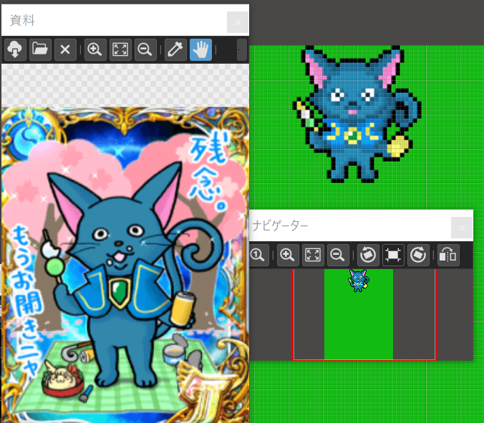Viewport: 484px width, 423px height.
Task: Flip canvas horizontally in navigator
Action: pos(448,255)
